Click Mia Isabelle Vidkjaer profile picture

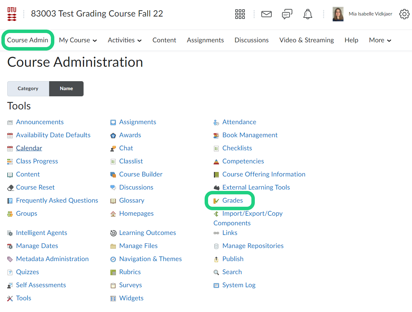(x=338, y=14)
